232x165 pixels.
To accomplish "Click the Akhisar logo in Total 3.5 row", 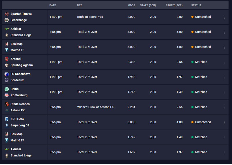I will (6, 29).
